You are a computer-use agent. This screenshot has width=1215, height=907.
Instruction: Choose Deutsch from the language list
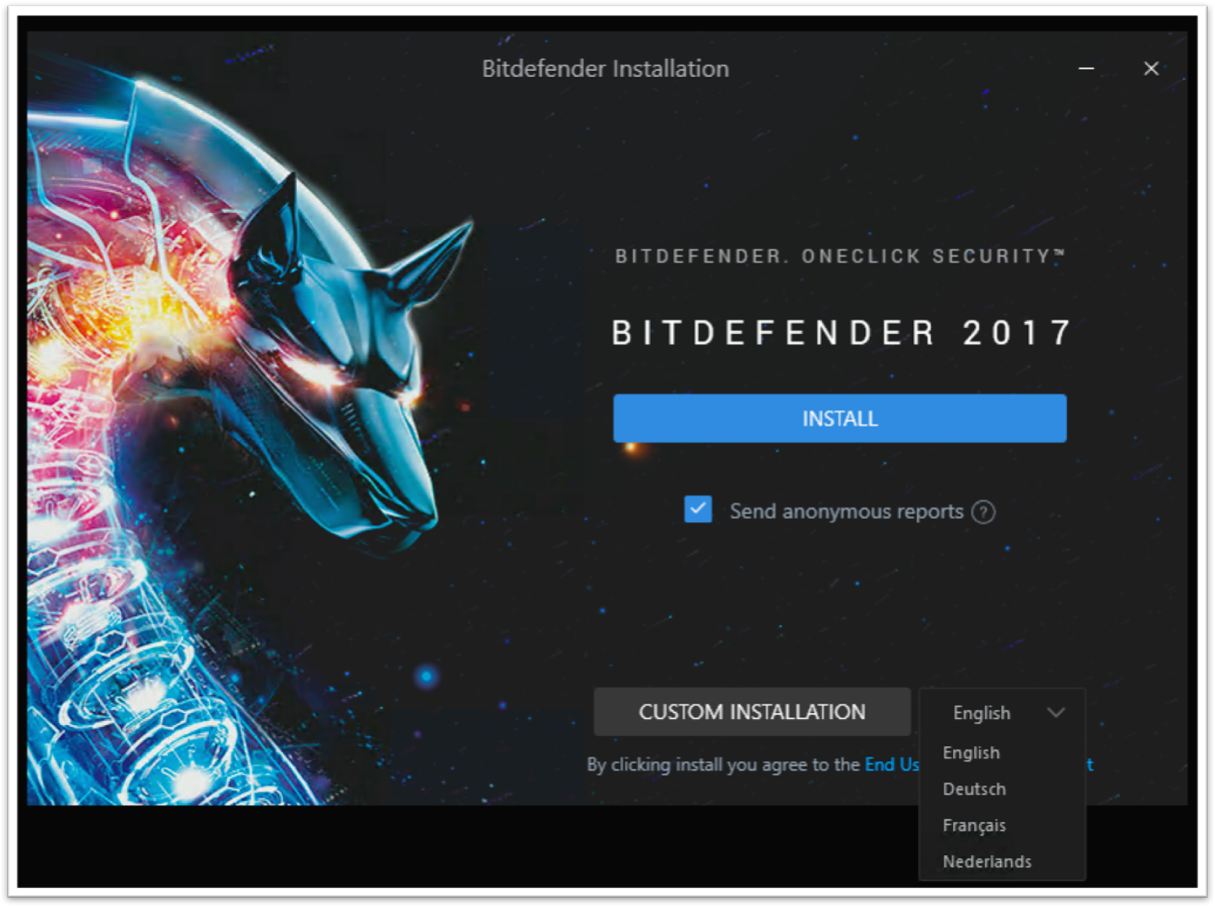coord(974,789)
